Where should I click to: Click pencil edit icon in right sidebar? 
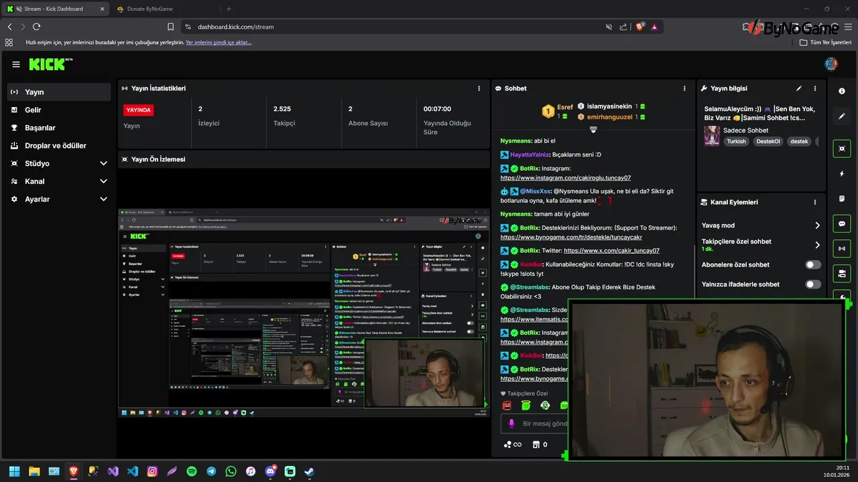[842, 116]
